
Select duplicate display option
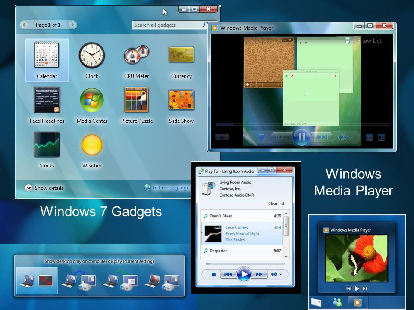pos(78,281)
